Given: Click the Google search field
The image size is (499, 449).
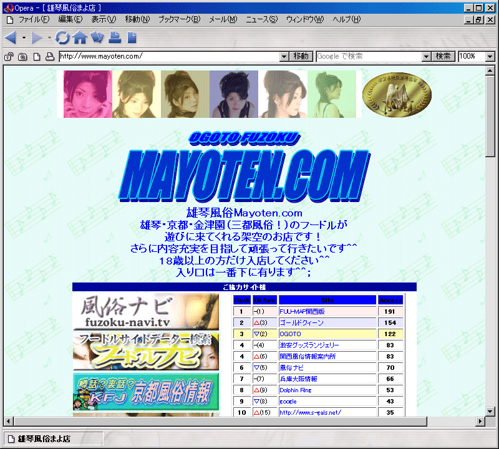Looking at the screenshot, I should (x=369, y=56).
